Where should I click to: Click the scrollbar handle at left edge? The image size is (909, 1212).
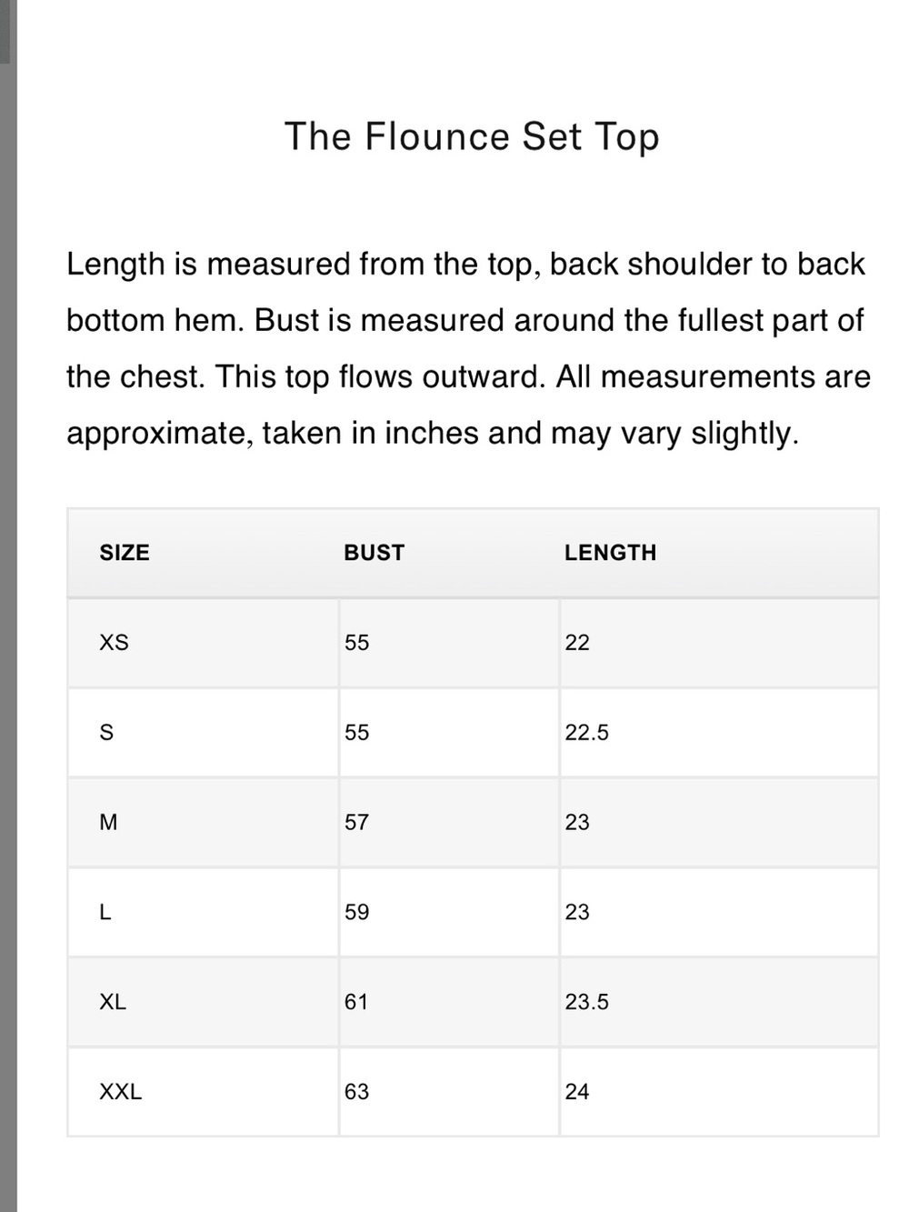tap(5, 32)
